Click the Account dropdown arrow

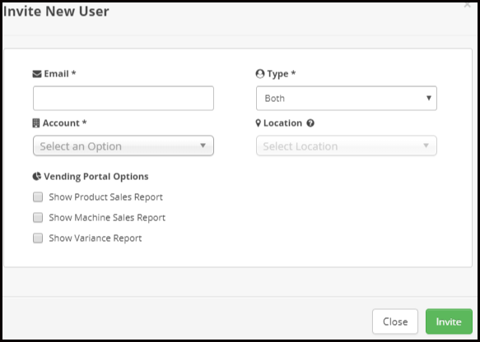(203, 146)
